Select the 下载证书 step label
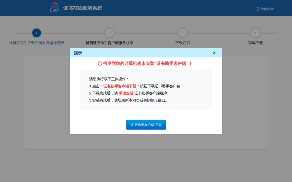The height and width of the screenshot is (182, 292). (x=182, y=42)
